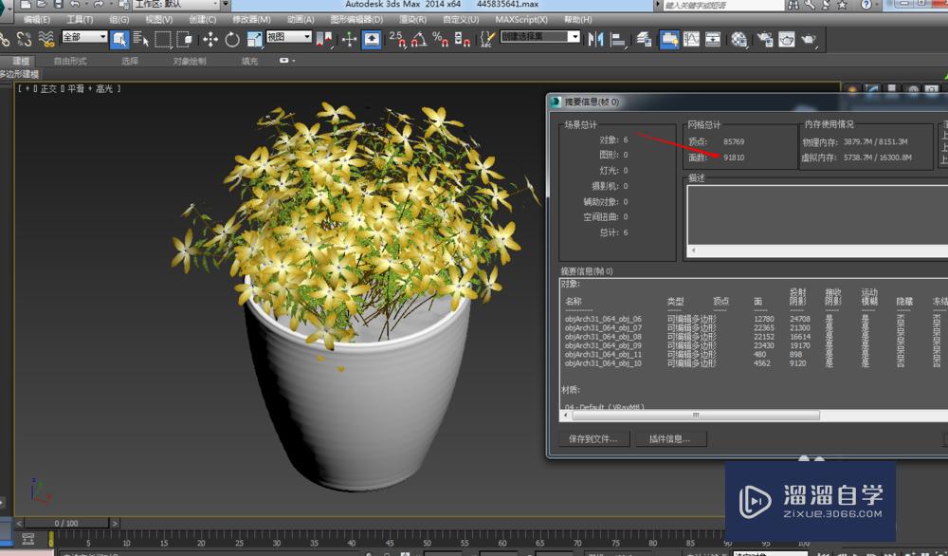Activate the Select and Rotate tool
This screenshot has width=948, height=556.
tap(232, 39)
